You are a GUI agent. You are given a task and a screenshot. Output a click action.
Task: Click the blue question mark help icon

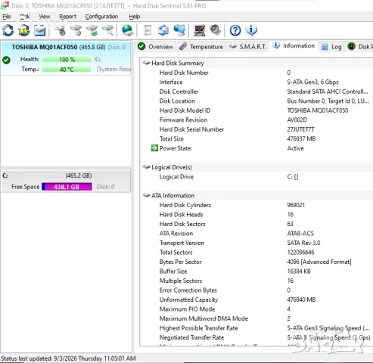235,30
